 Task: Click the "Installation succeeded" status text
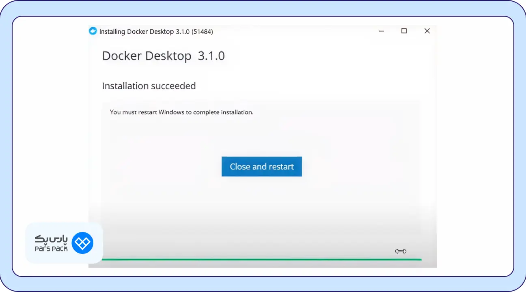149,86
